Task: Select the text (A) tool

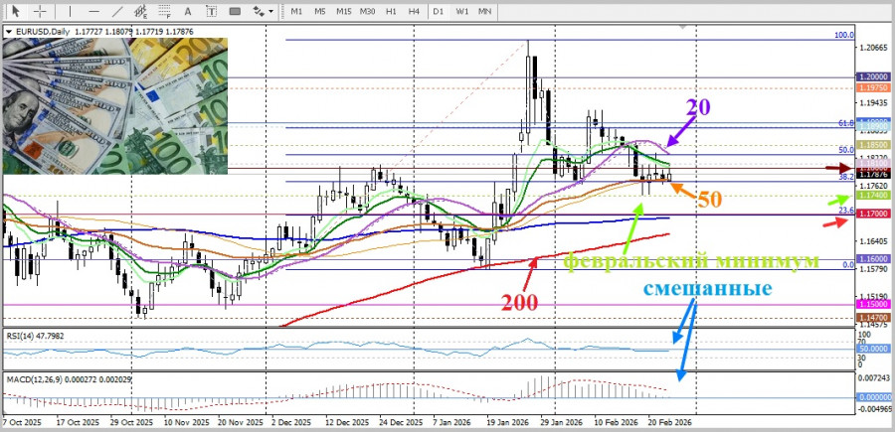Action: point(188,11)
